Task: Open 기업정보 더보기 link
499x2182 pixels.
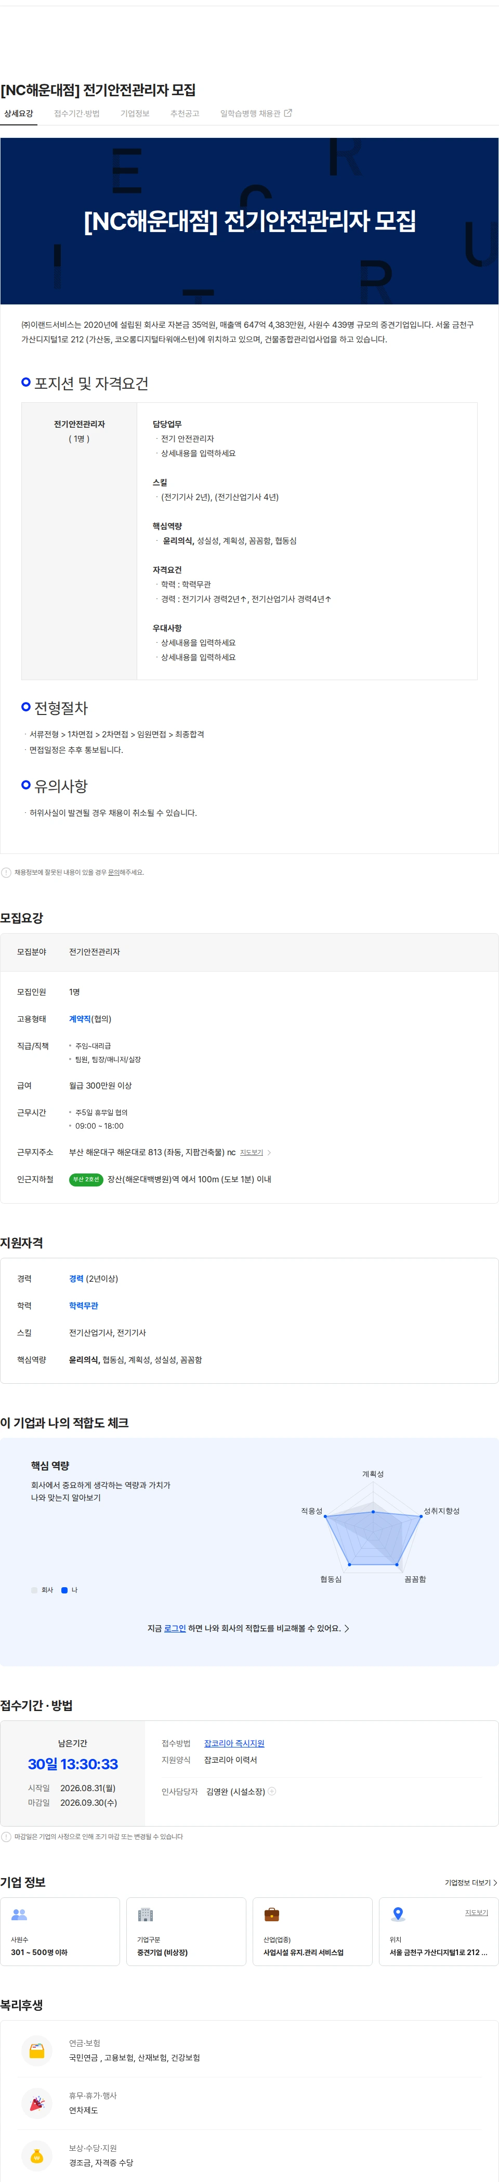Action: 470,1883
